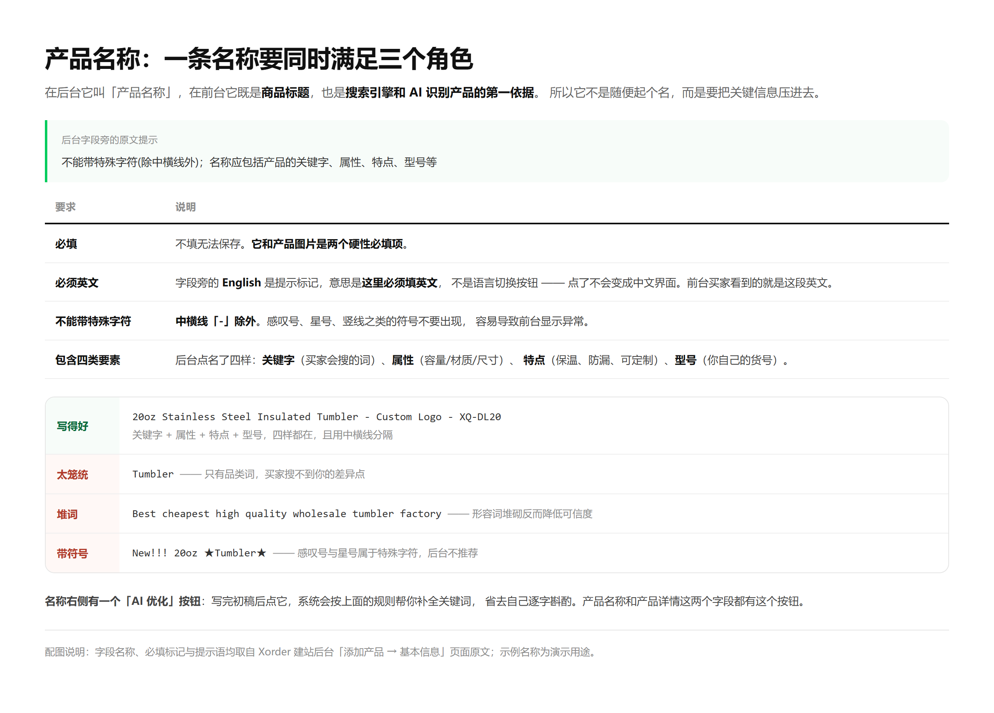This screenshot has width=994, height=713.
Task: Click the bold text 商品标题 in the intro
Action: [285, 93]
